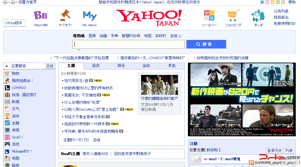Select the green theme color swatch
This screenshot has width=301, height=167.
point(278,2)
